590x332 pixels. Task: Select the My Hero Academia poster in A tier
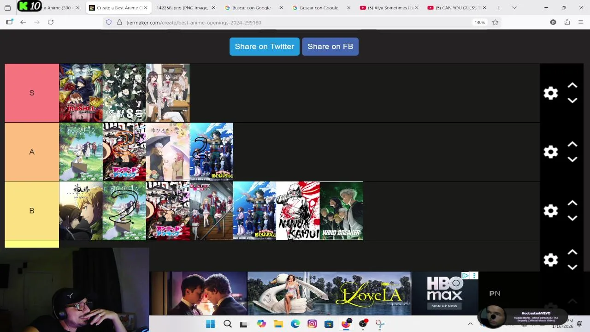(x=211, y=152)
